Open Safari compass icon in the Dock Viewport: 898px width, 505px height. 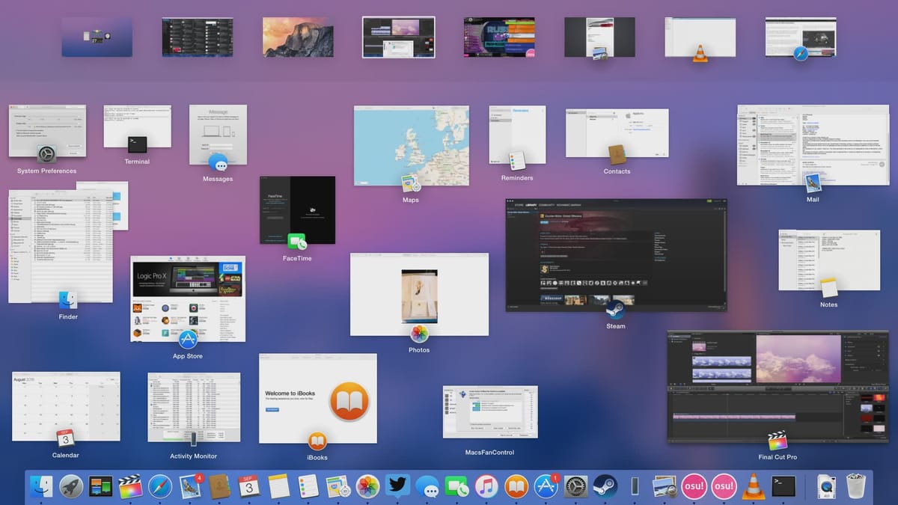click(x=160, y=486)
